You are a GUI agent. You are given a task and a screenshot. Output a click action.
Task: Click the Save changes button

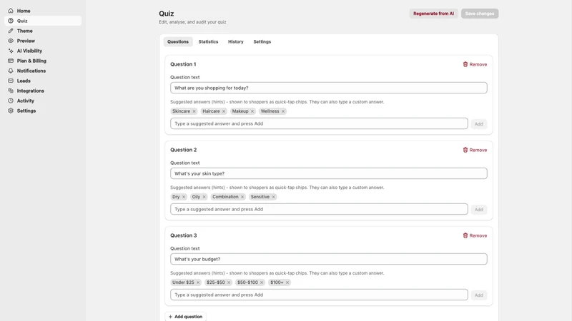click(480, 14)
